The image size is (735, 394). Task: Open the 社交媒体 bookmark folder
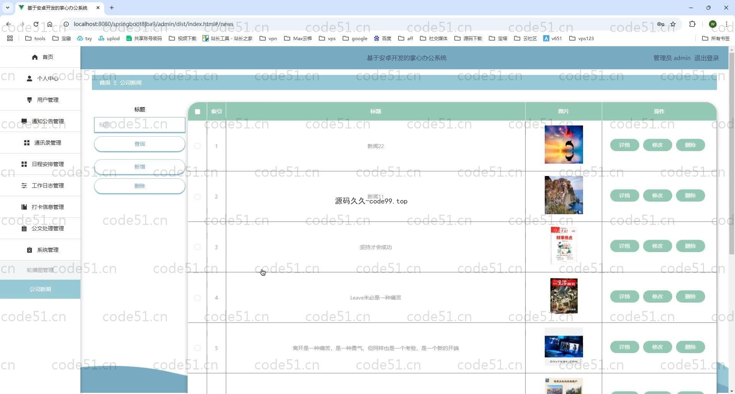(434, 38)
